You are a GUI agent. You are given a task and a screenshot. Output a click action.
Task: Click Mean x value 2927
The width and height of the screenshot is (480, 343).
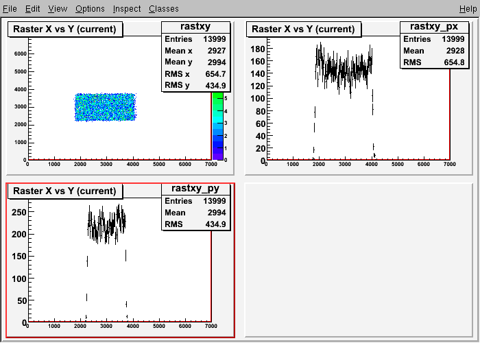pyautogui.click(x=217, y=51)
